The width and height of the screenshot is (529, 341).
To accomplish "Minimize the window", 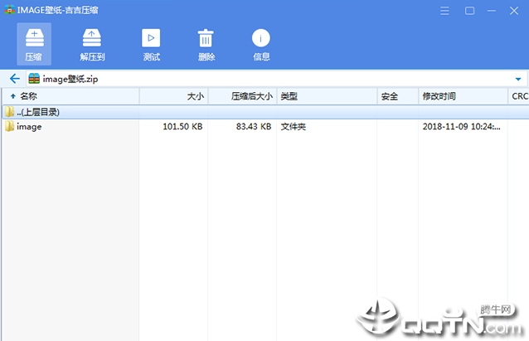I will tap(492, 11).
